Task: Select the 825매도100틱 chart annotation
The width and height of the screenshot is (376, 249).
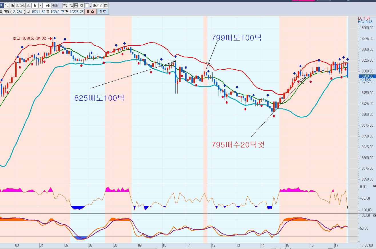Action: 99,98
